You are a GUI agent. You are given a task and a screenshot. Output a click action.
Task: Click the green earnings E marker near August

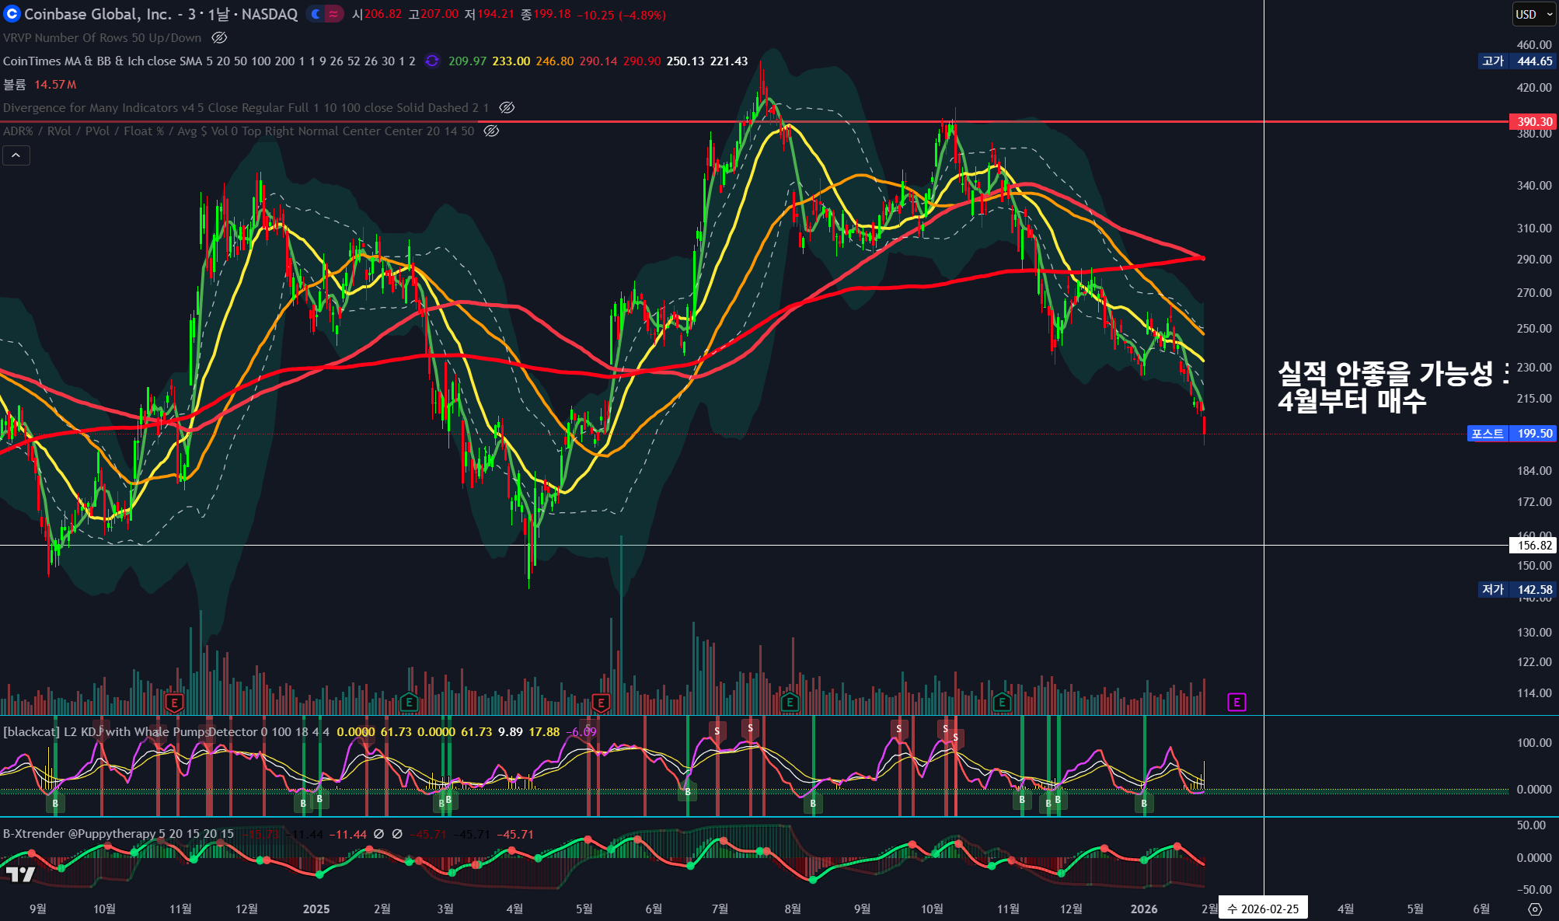[790, 703]
